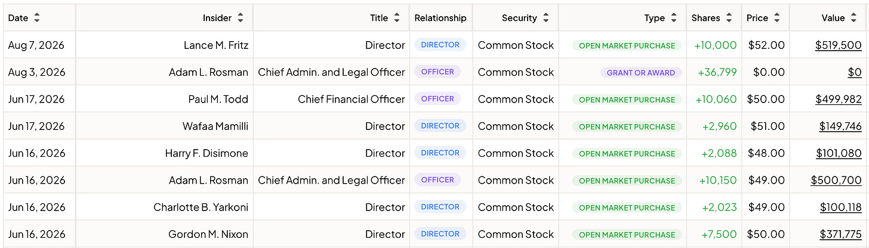Open the $499,982 value link
The height and width of the screenshot is (248, 869).
839,100
